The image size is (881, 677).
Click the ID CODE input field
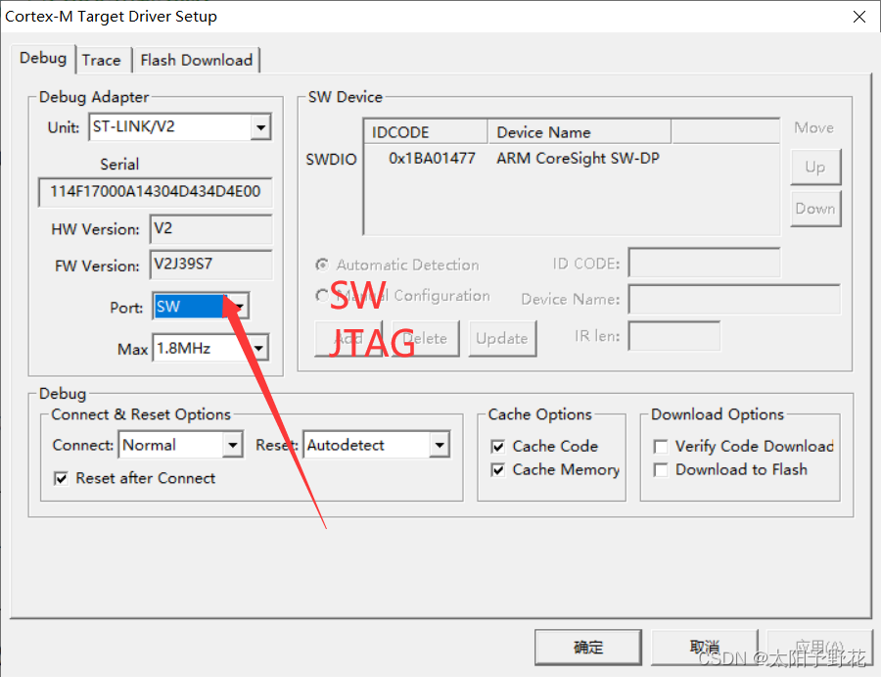pyautogui.click(x=704, y=263)
